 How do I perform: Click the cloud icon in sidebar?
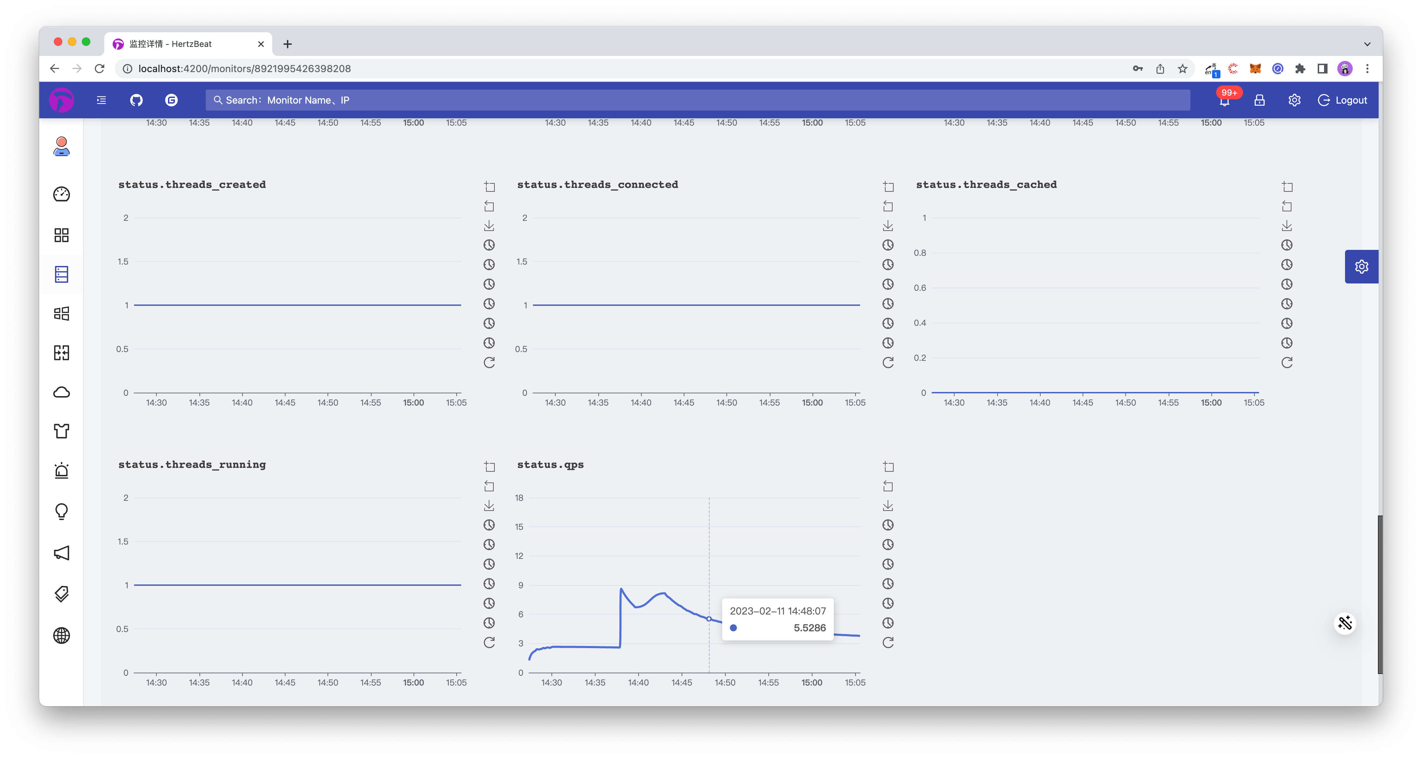61,392
